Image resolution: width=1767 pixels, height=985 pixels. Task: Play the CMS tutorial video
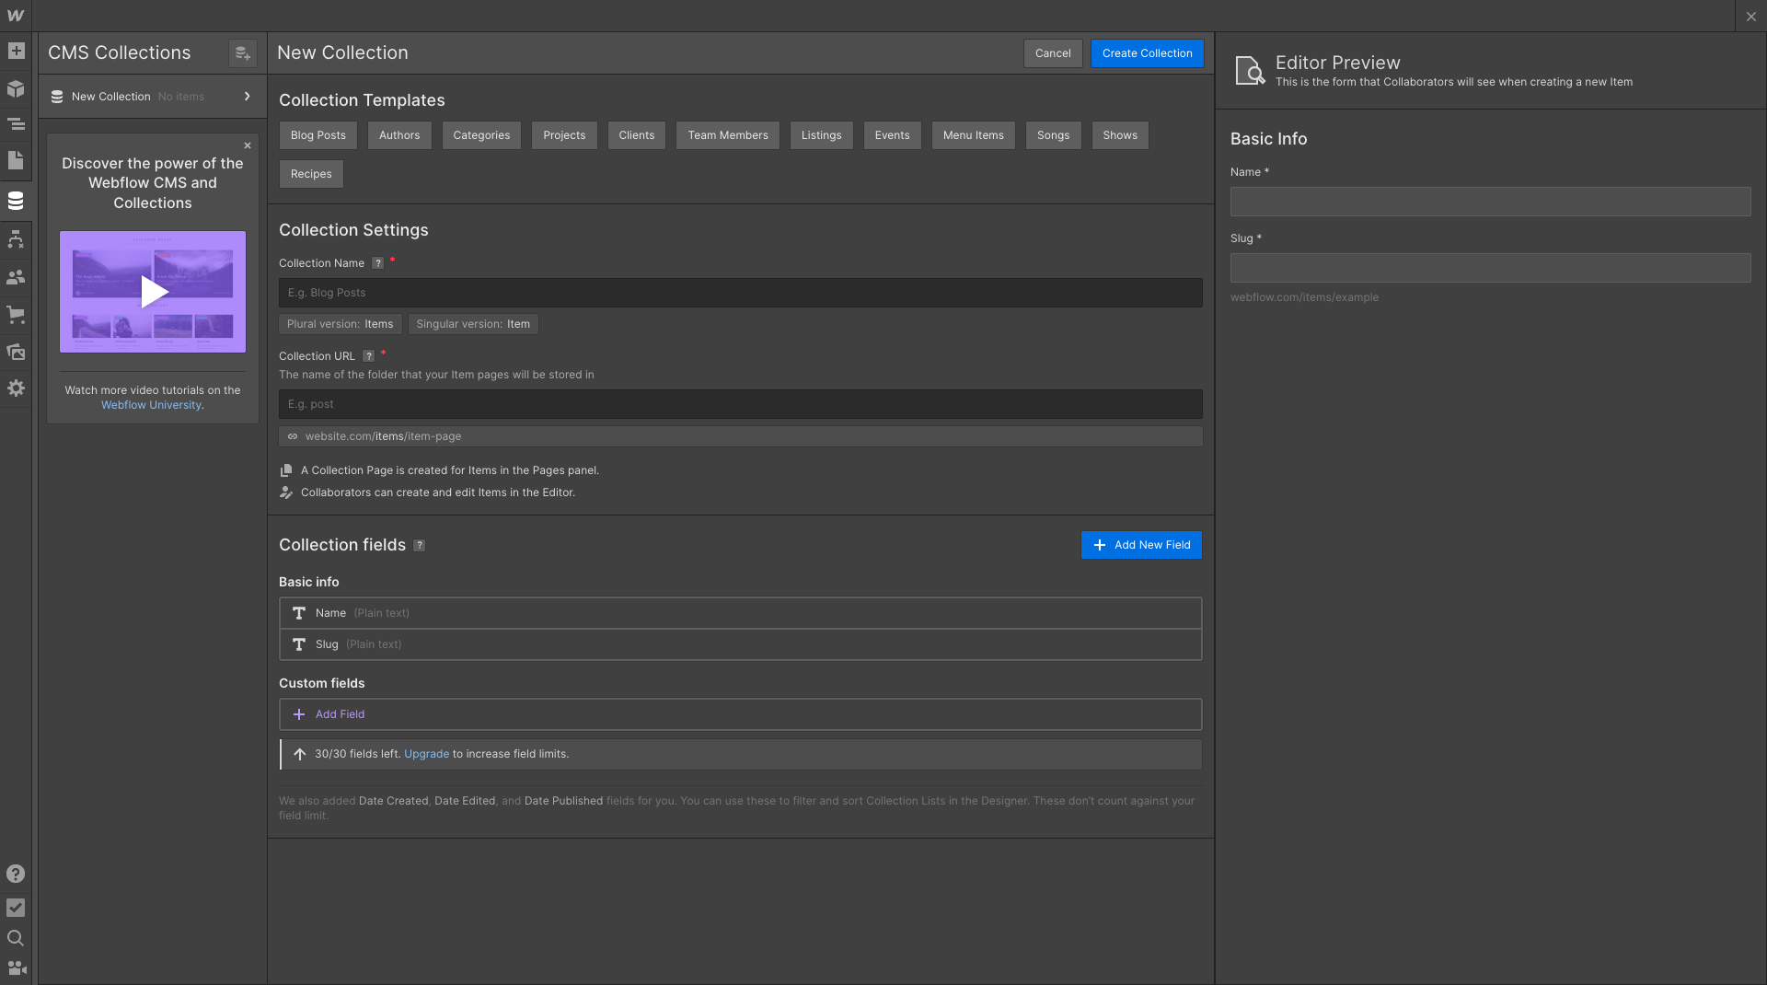(x=154, y=292)
